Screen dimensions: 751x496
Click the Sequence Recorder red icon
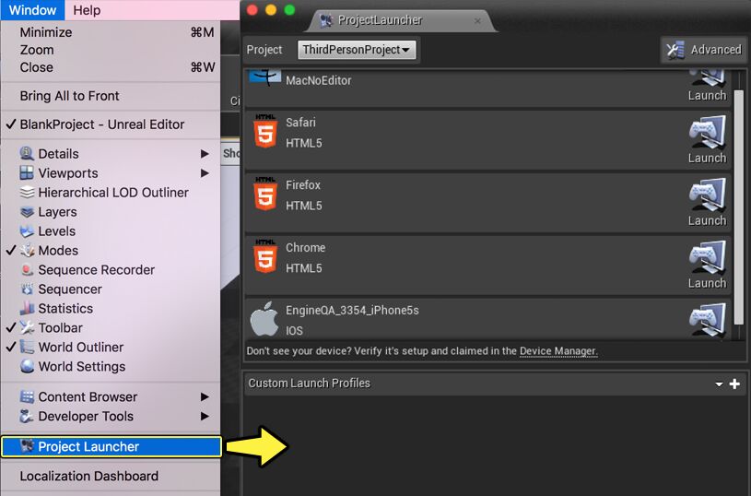coord(27,269)
